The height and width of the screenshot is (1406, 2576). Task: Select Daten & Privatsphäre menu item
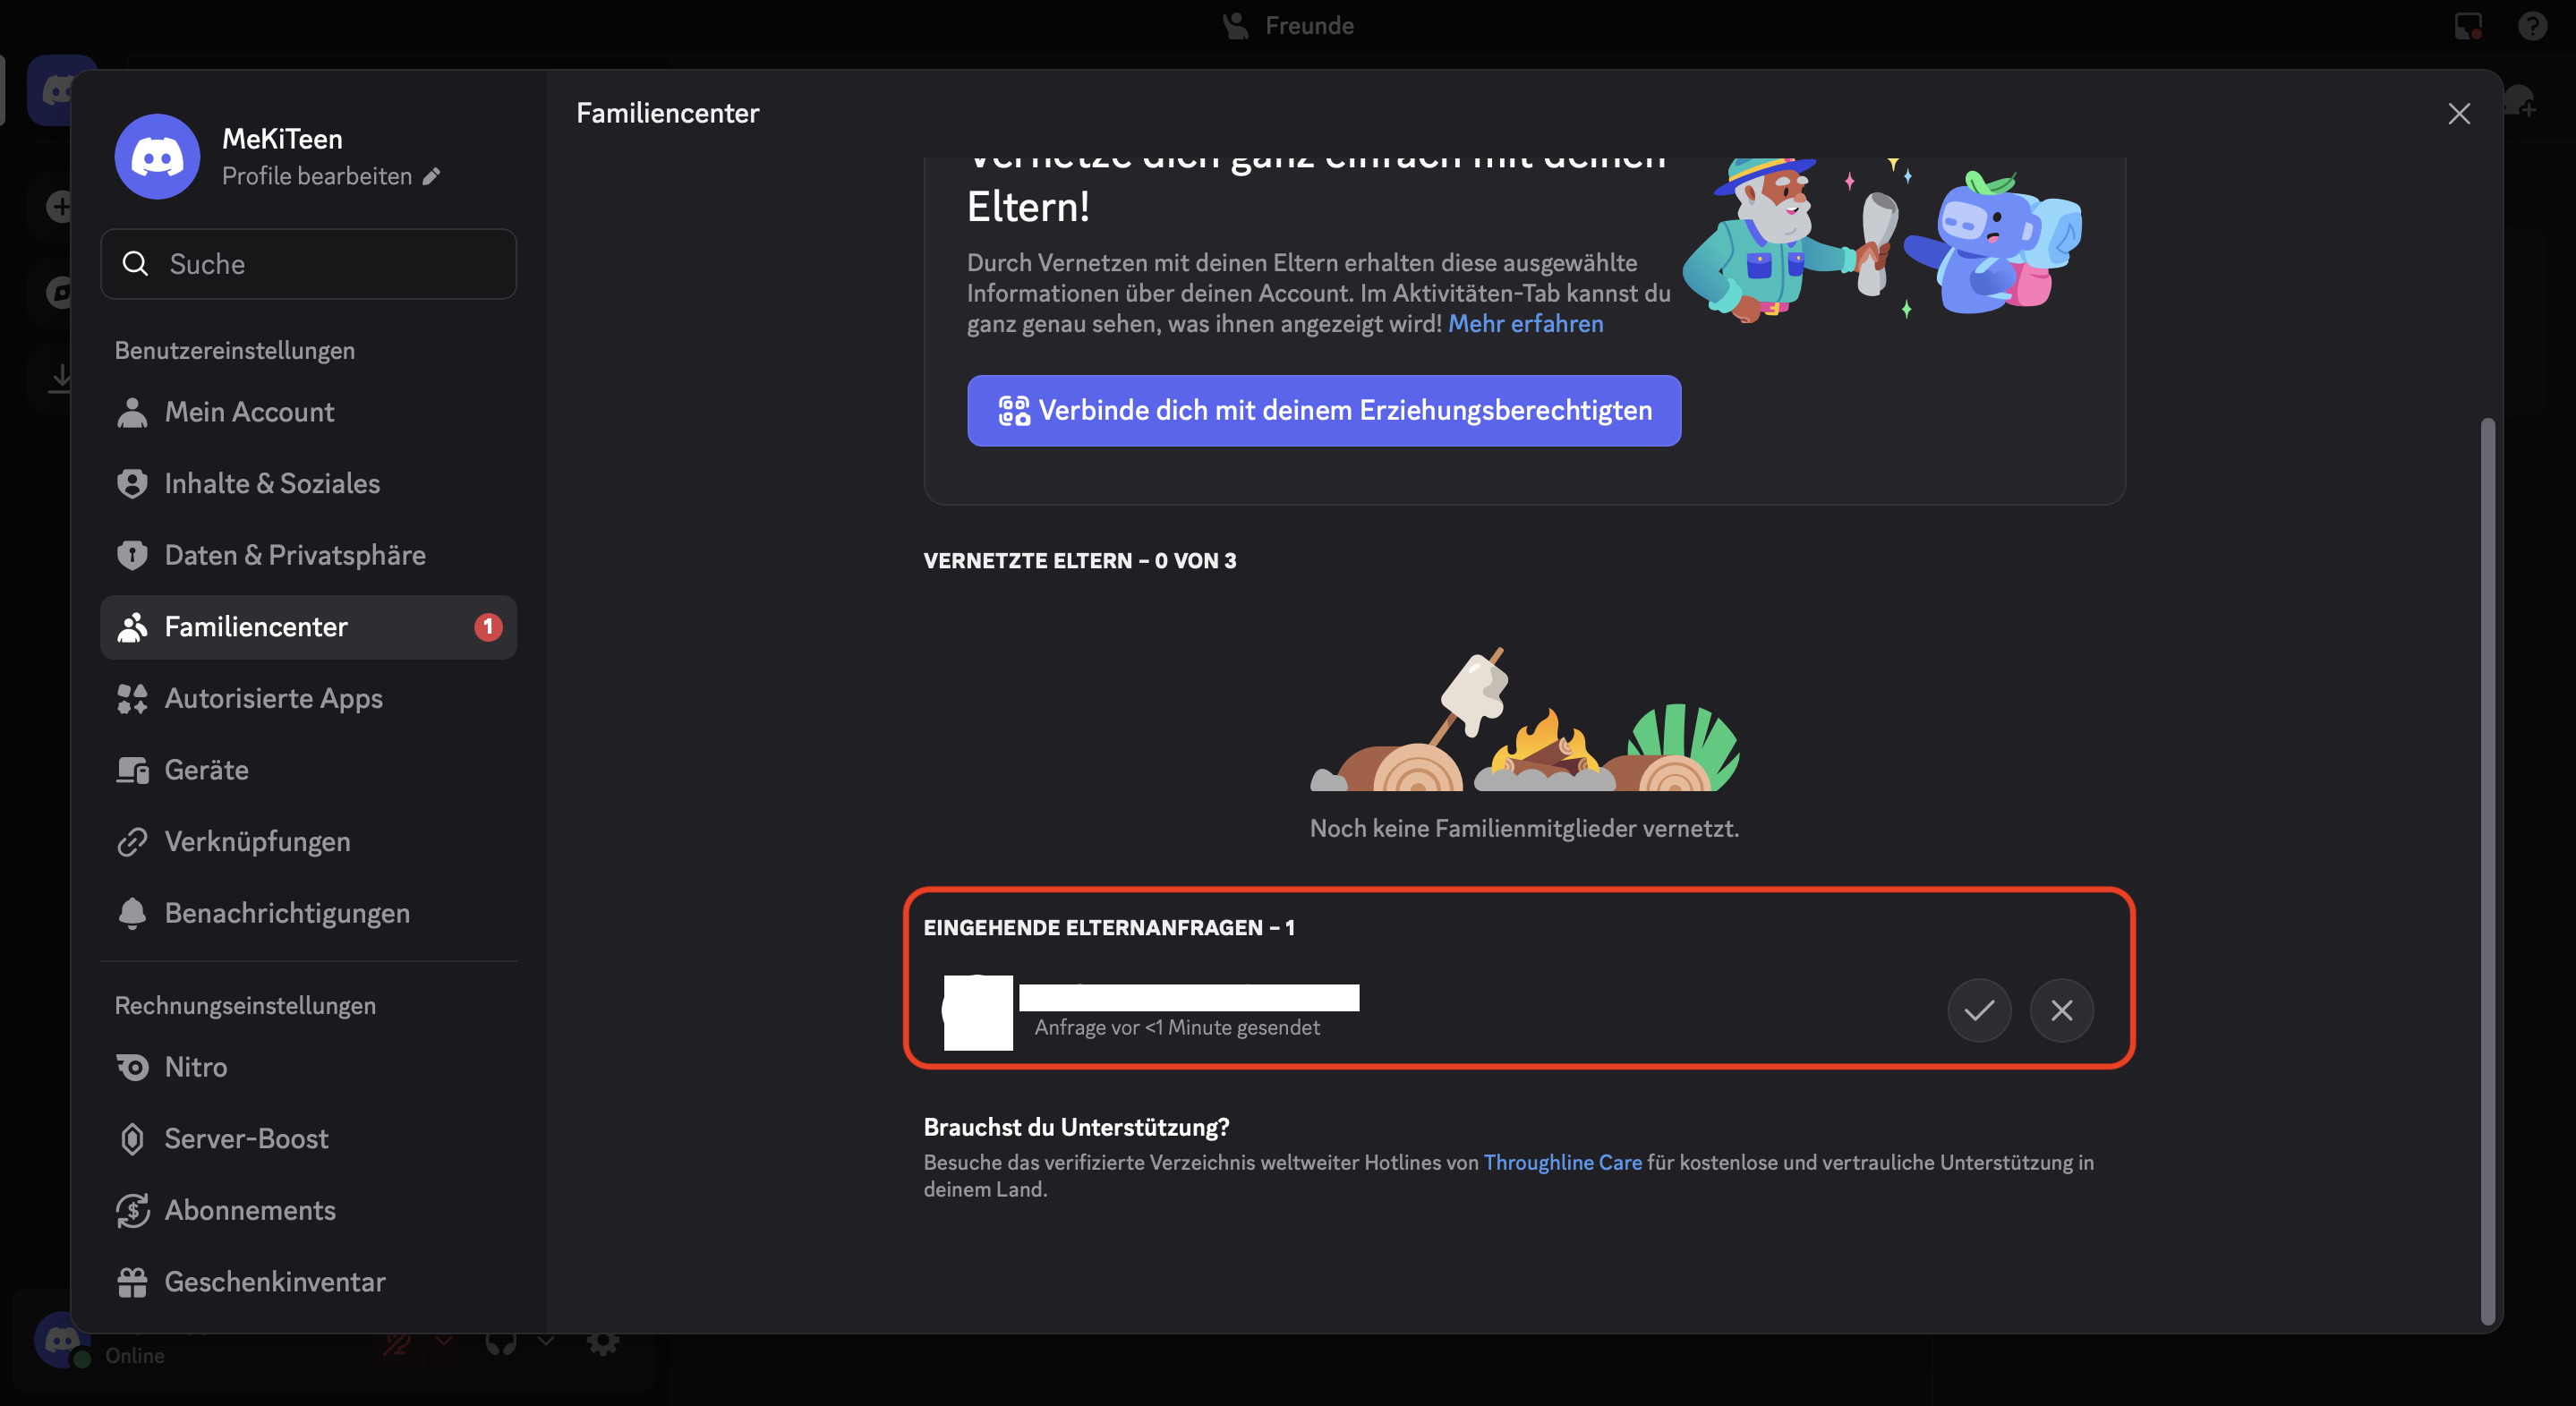[x=295, y=555]
